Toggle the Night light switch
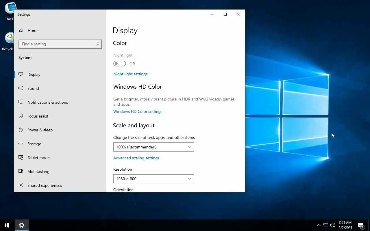Image resolution: width=370 pixels, height=231 pixels. click(x=120, y=64)
